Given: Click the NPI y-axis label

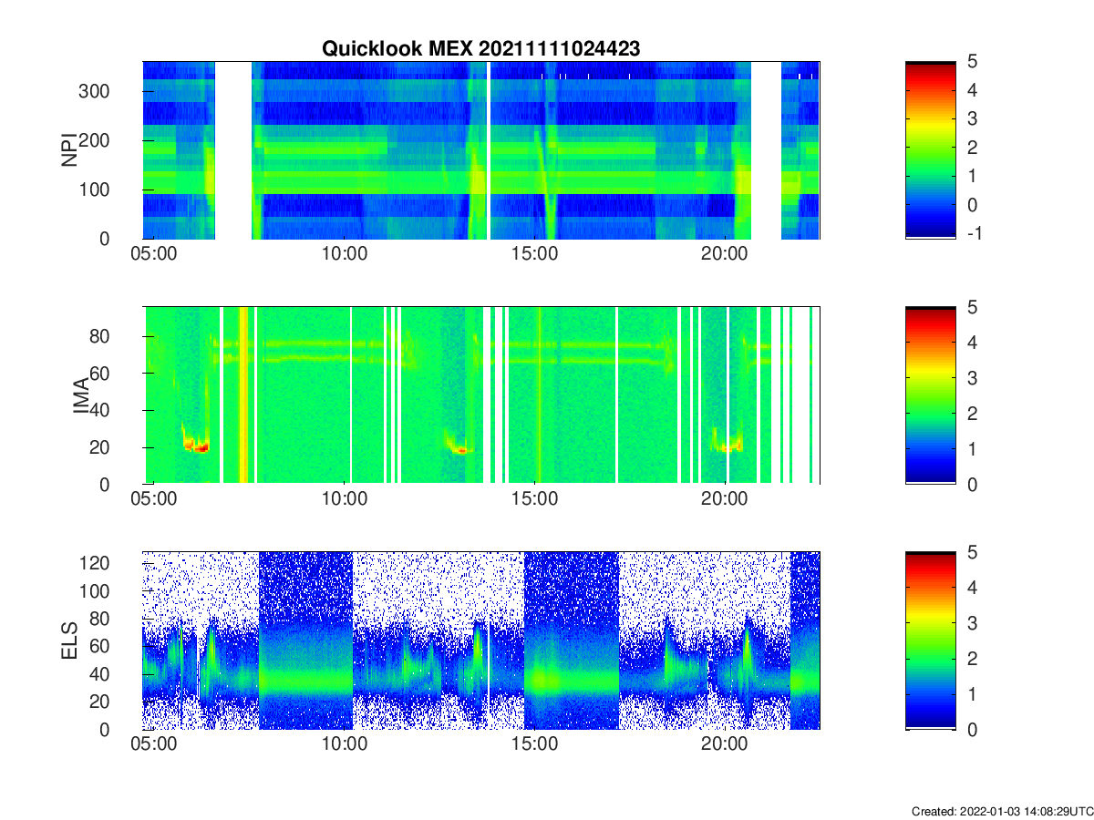Looking at the screenshot, I should coord(68,150).
